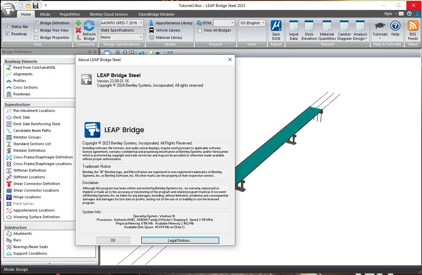Open RSS Feeds
422x275 pixels.
point(413,31)
